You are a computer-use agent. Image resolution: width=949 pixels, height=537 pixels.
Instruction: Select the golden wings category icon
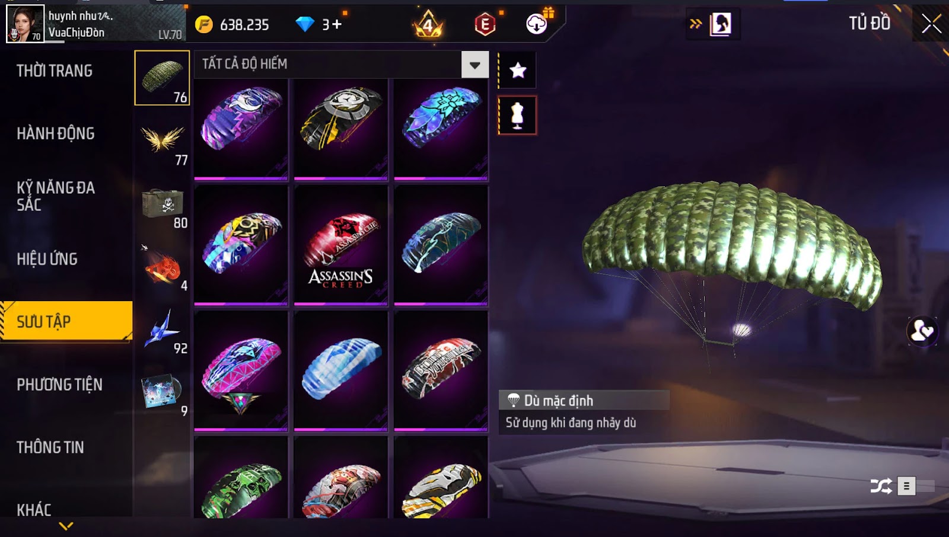(x=163, y=141)
